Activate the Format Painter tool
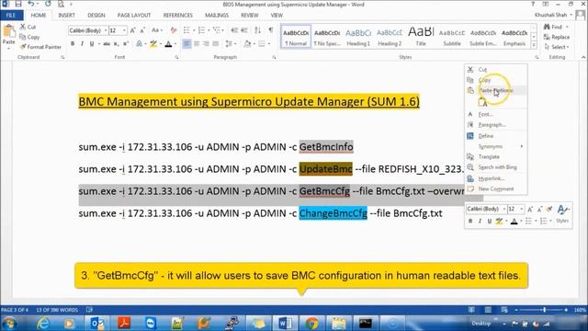 40,47
